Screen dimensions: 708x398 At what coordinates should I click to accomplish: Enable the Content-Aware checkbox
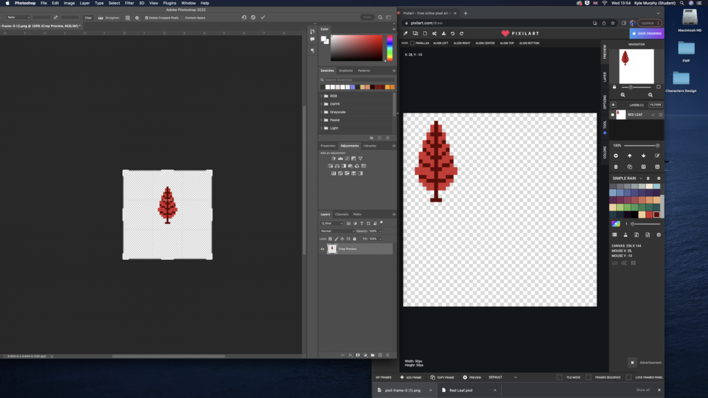(183, 17)
